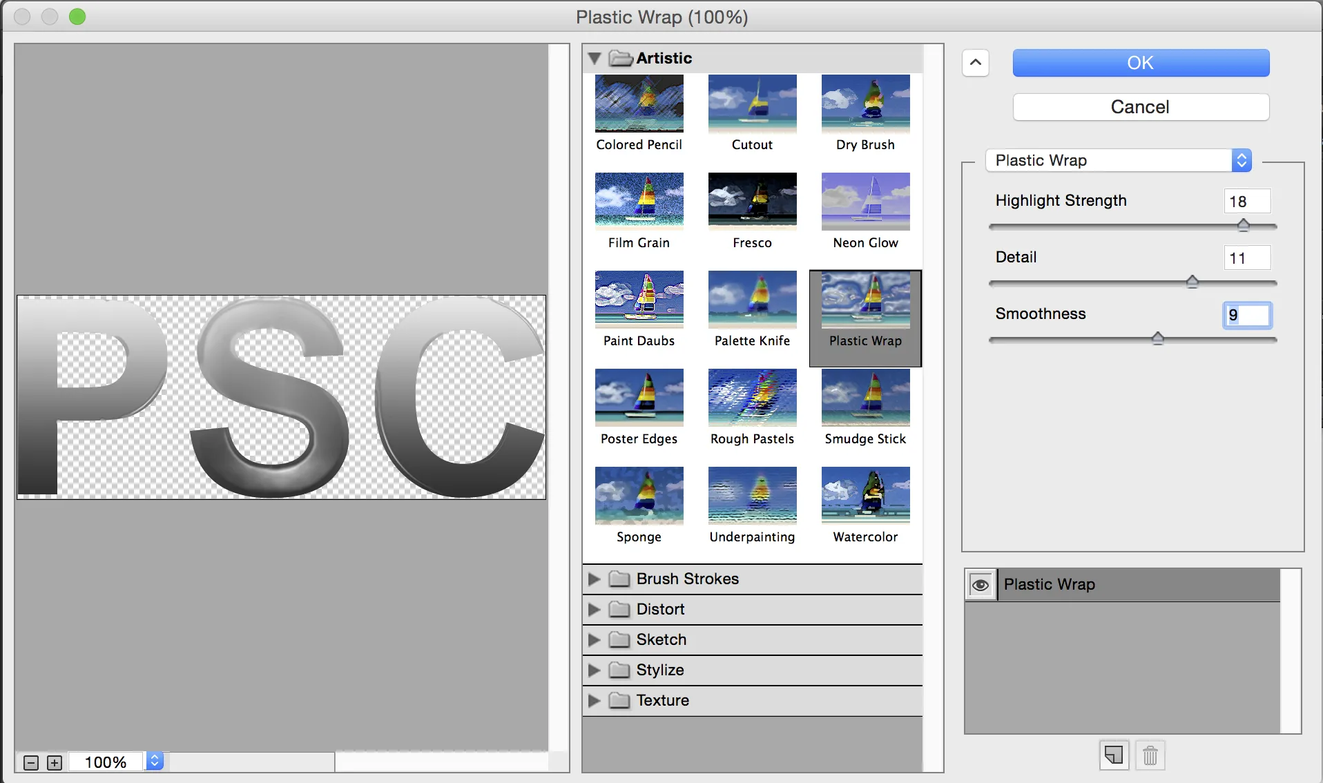The image size is (1323, 783).
Task: Open the Plastic Wrap filter dropdown
Action: pyautogui.click(x=1241, y=160)
